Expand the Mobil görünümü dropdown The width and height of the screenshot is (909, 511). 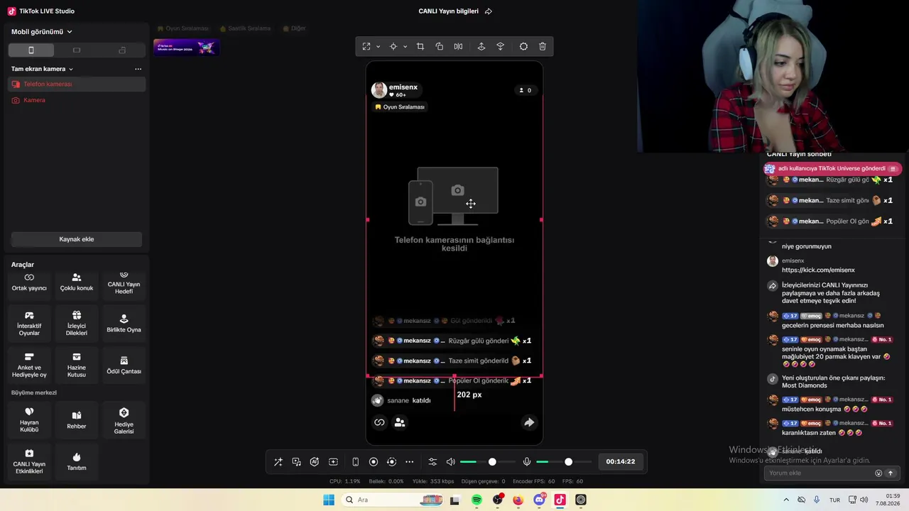click(42, 32)
